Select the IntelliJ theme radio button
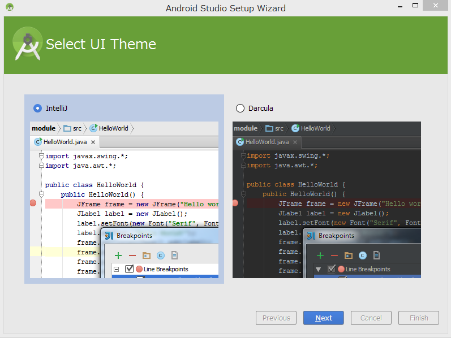 pyautogui.click(x=38, y=109)
